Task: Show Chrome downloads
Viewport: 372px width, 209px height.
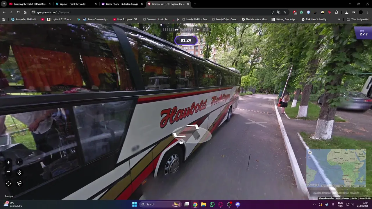Action: pyautogui.click(x=347, y=12)
